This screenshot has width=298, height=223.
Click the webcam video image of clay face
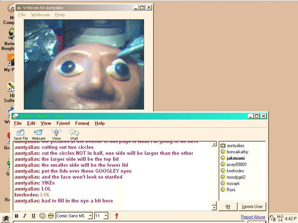(x=84, y=65)
